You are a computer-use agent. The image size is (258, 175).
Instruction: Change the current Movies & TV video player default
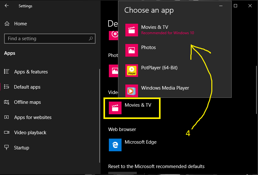132,108
